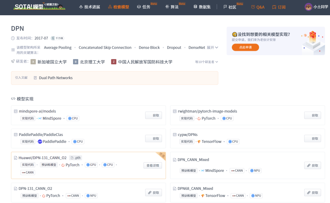Click 获取 for DPN-131_CANN_O2 PyTorch NPU
Image resolution: width=330 pixels, height=203 pixels.
[x=153, y=193]
